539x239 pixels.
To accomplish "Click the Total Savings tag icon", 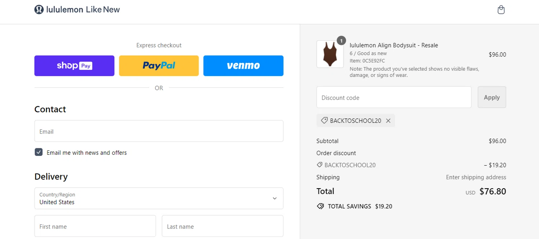I will click(320, 206).
